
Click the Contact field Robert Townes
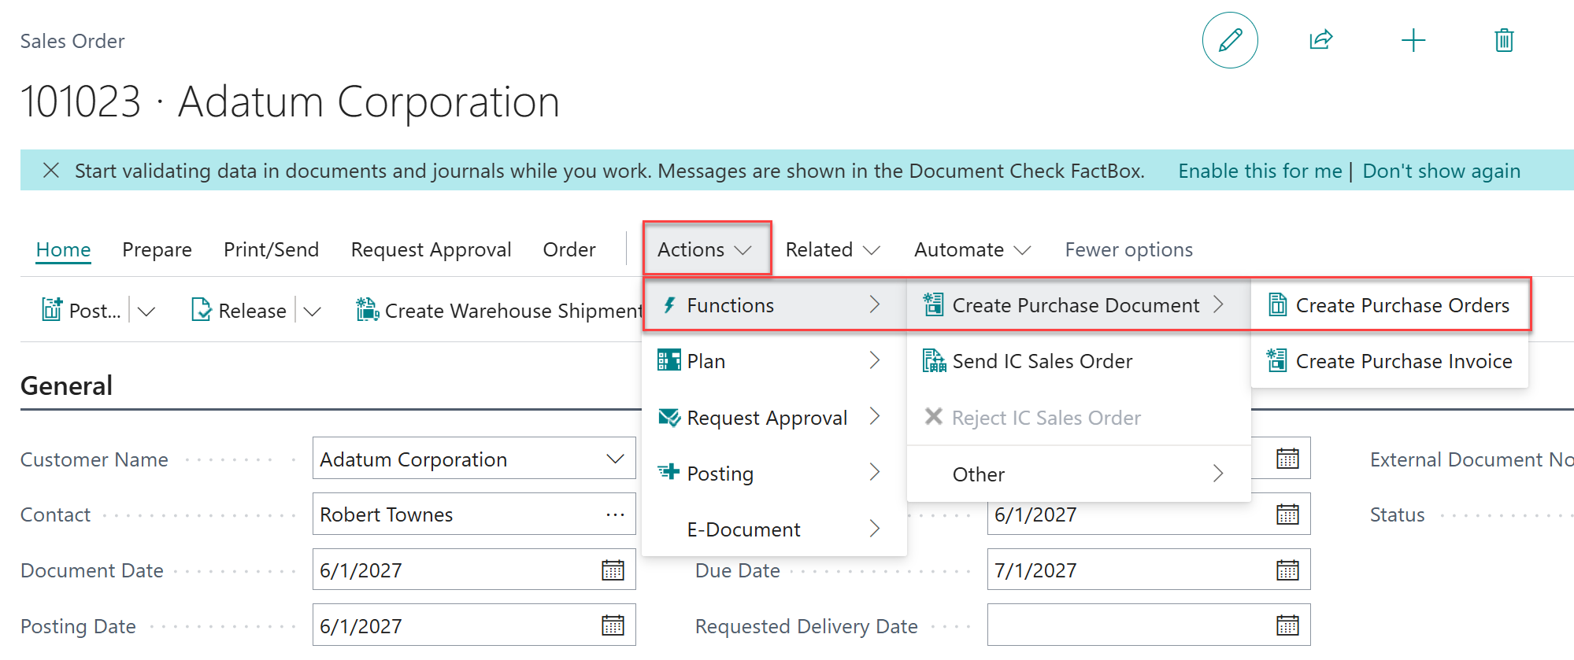[474, 514]
